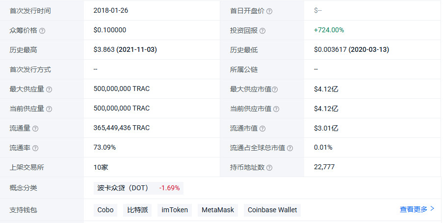This screenshot has height=223, width=443.
Task: Click the 10家 listed exchanges value
Action: coord(101,167)
